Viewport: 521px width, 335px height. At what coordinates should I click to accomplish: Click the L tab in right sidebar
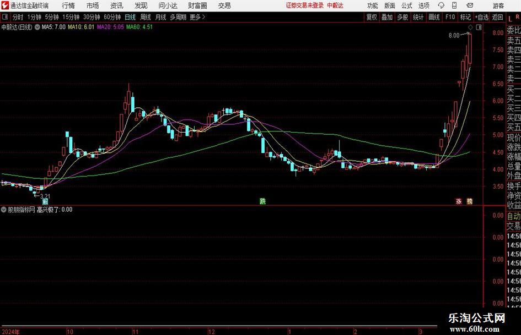click(510, 19)
